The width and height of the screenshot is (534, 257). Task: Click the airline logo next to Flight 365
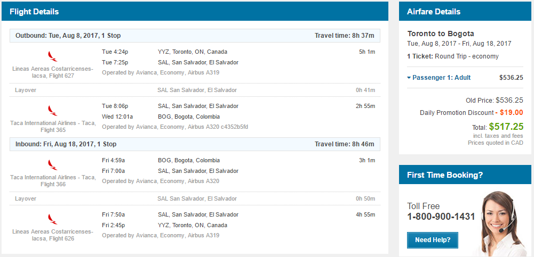coord(52,111)
